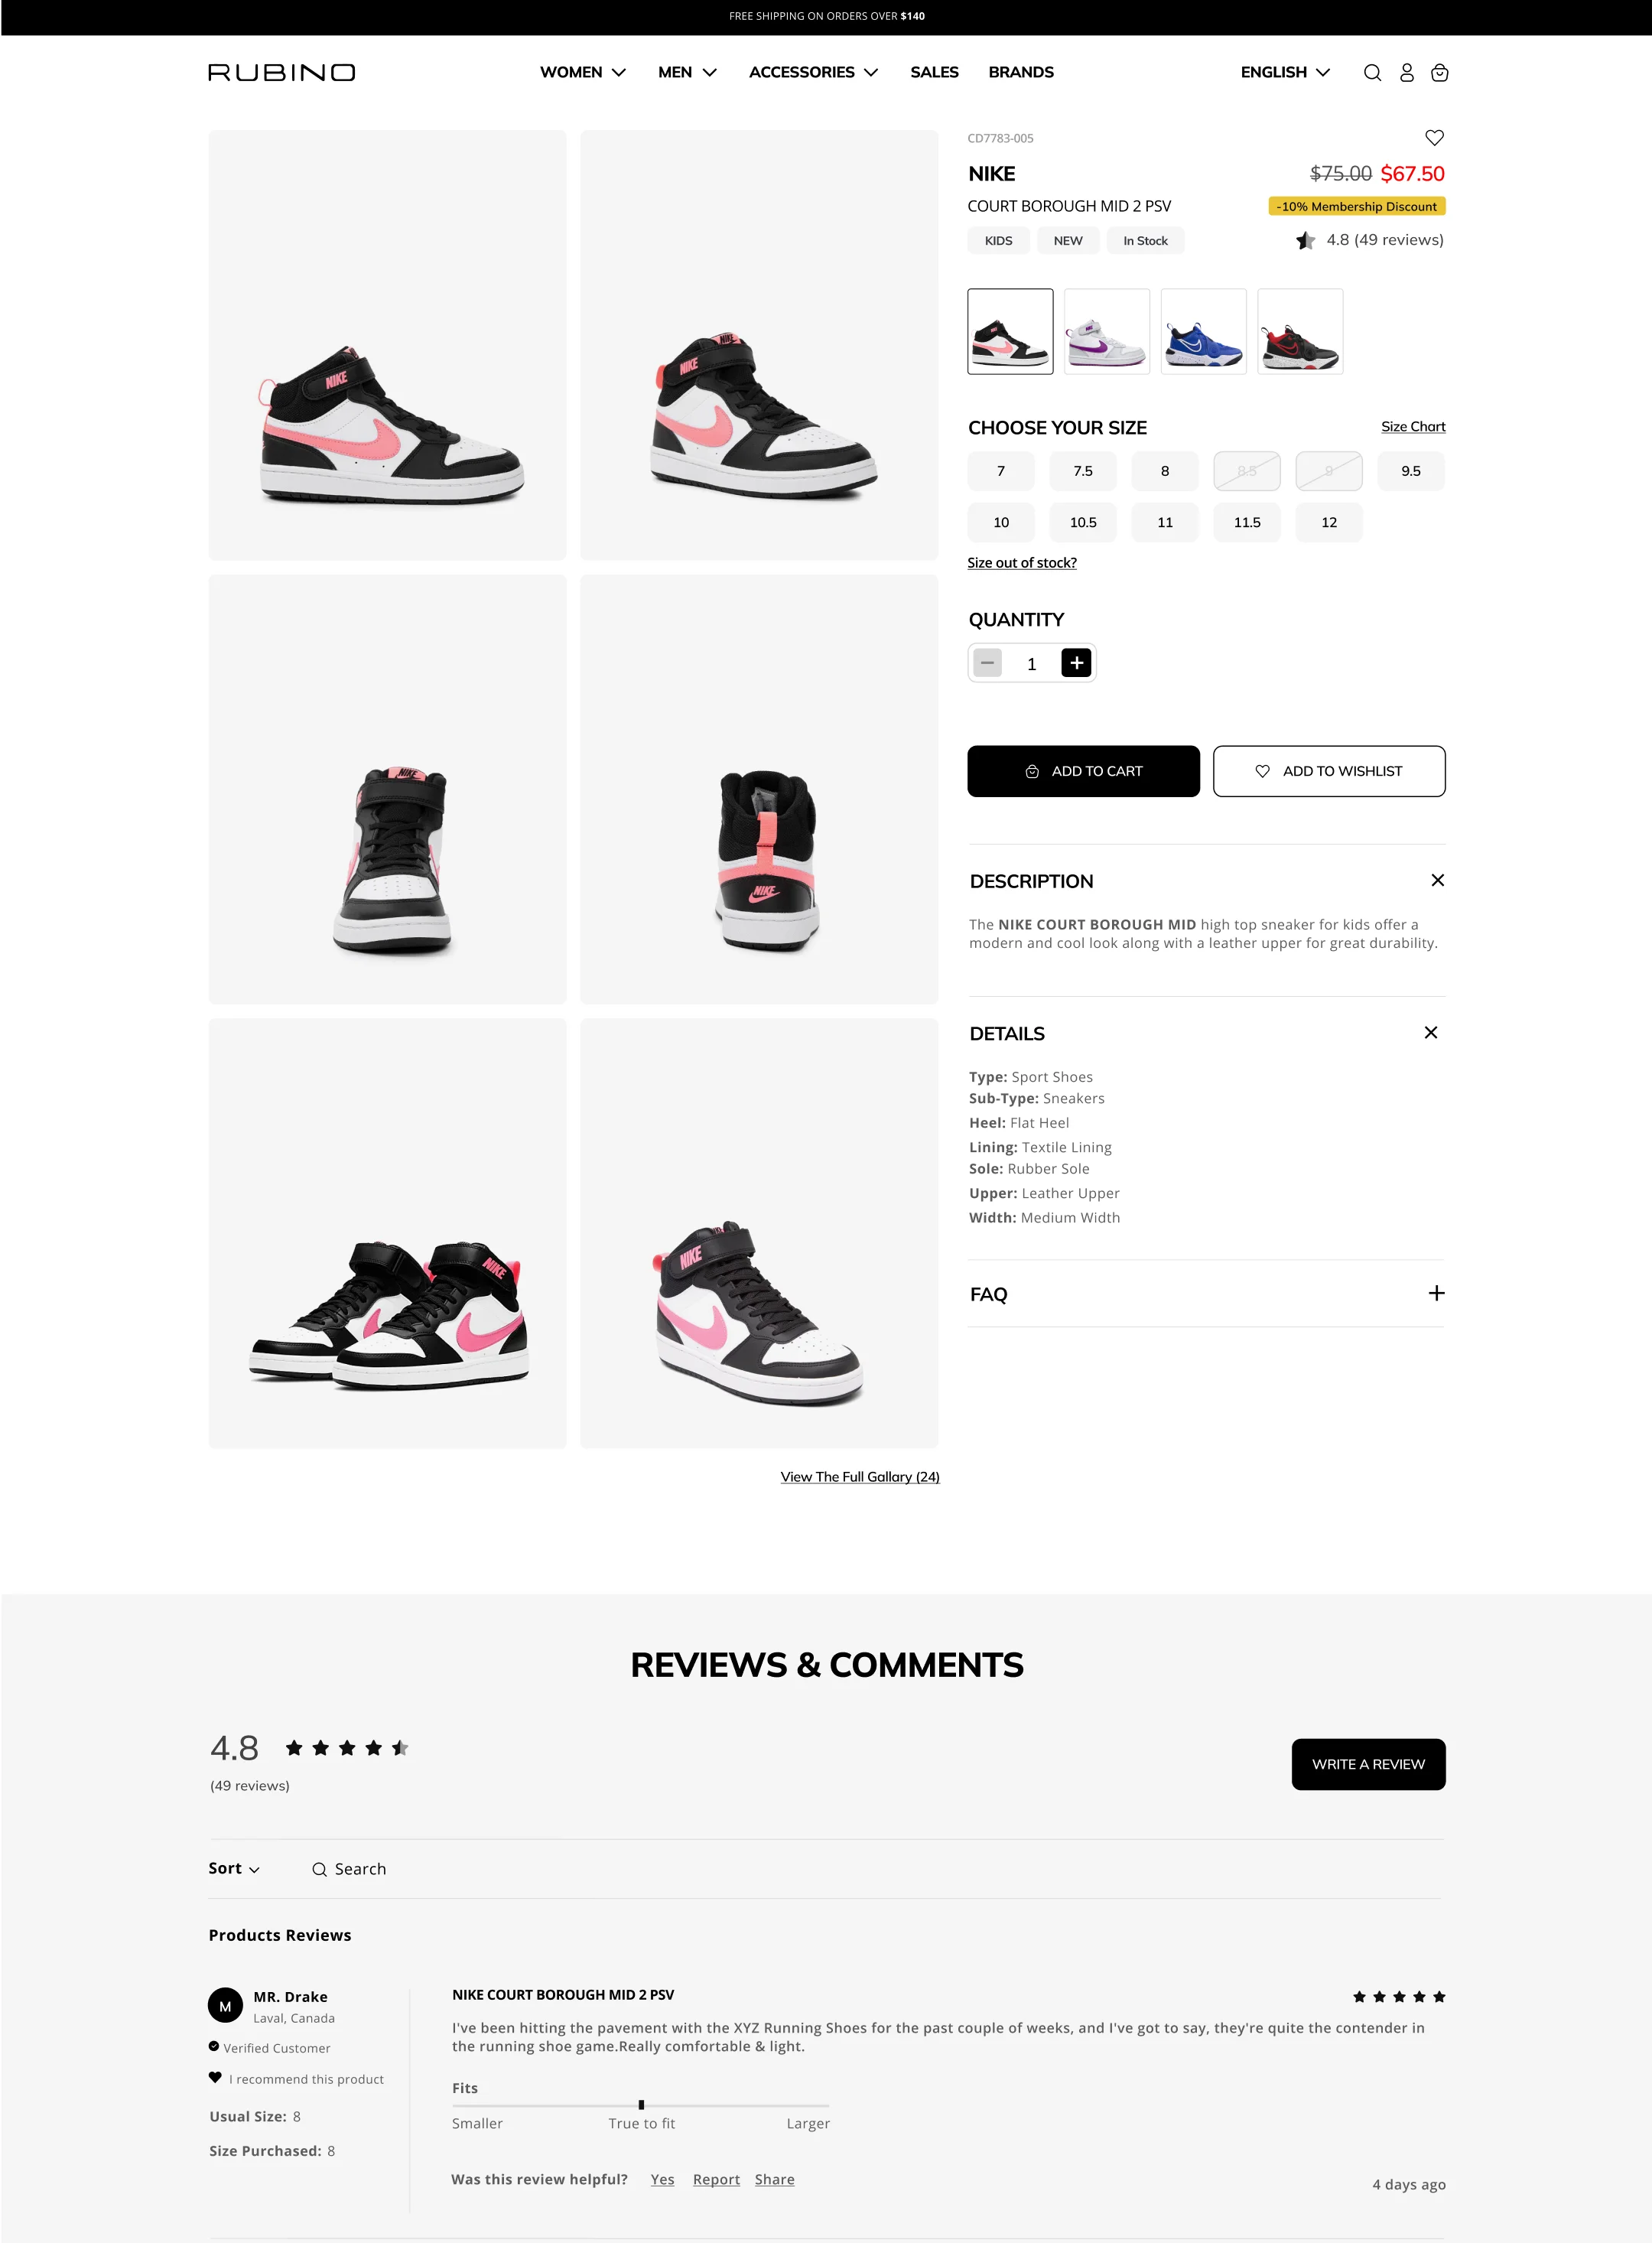
Task: Select size 10
Action: (x=1001, y=522)
